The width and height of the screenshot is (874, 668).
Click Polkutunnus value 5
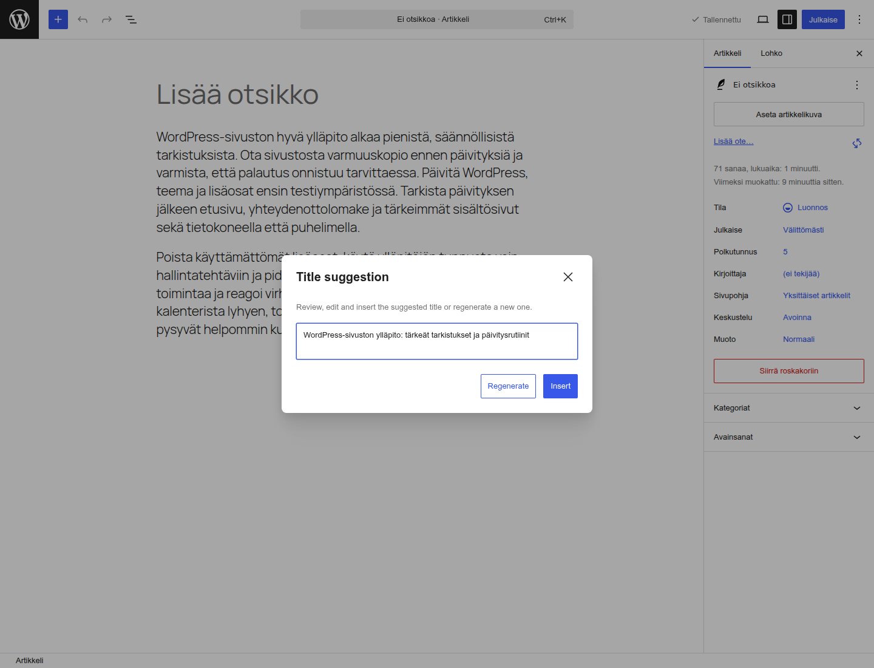pyautogui.click(x=785, y=252)
